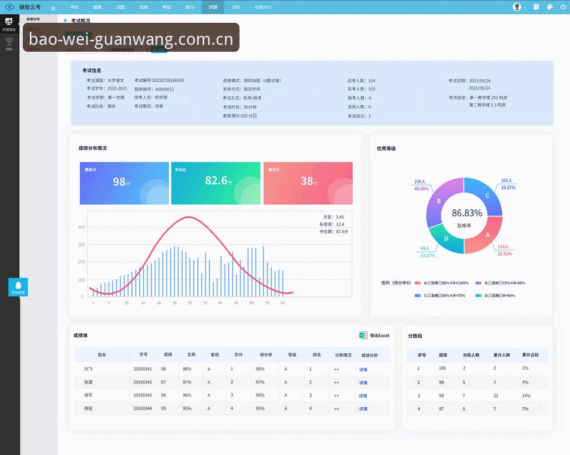Click the power logout icon
Image resolution: width=570 pixels, height=455 pixels.
(563, 7)
